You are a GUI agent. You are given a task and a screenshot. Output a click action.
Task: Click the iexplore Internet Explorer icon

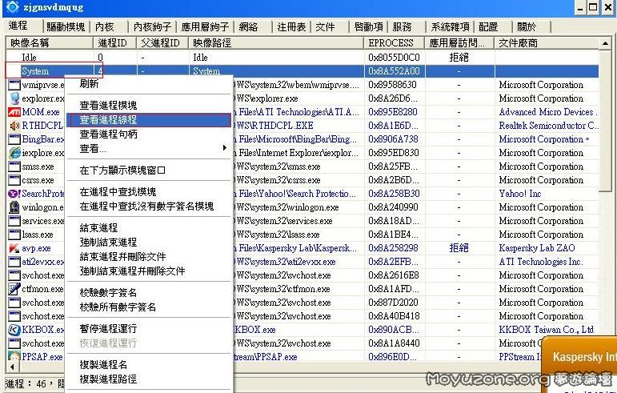point(14,153)
